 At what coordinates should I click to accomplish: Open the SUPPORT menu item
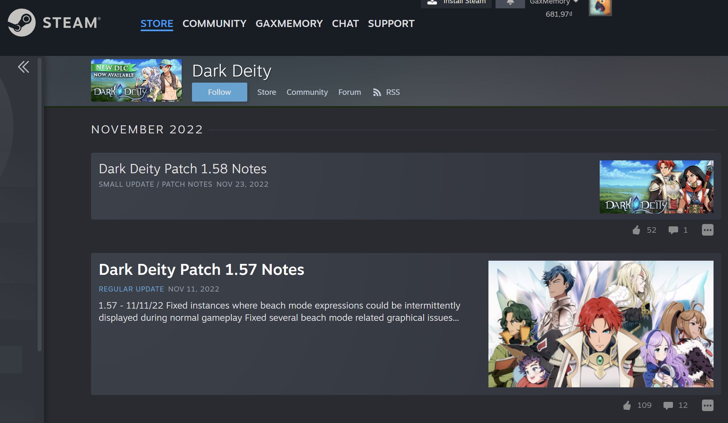pyautogui.click(x=391, y=23)
